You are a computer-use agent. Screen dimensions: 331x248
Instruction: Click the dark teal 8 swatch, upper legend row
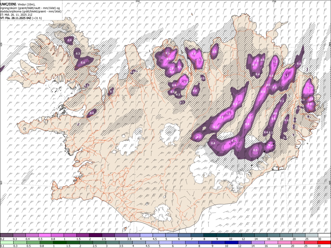tap(210, 235)
